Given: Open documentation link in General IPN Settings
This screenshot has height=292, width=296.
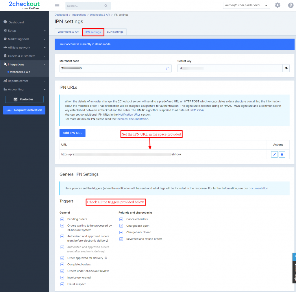Looking at the screenshot, I should pyautogui.click(x=258, y=188).
